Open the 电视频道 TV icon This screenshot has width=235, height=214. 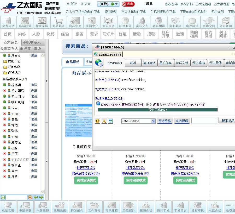click(x=192, y=22)
